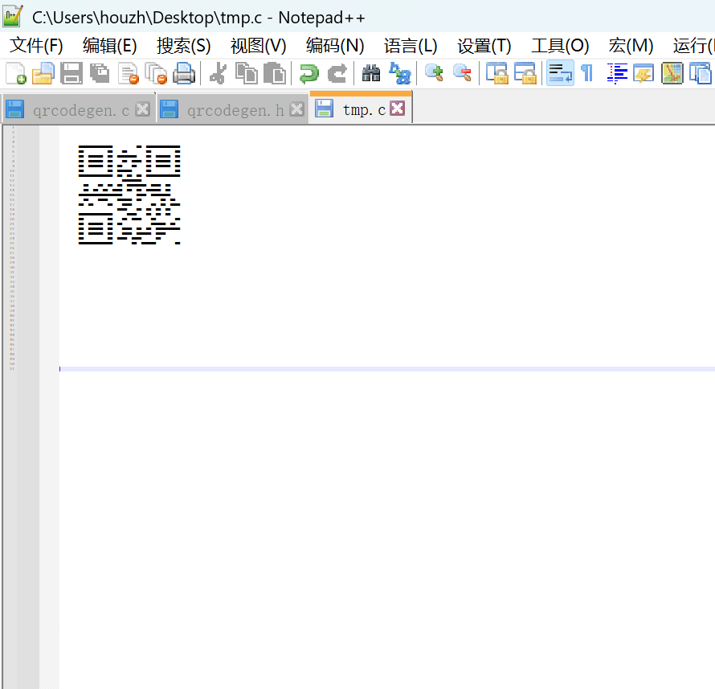Open the 宏(M) menu
Viewport: 715px width, 689px height.
pos(631,46)
